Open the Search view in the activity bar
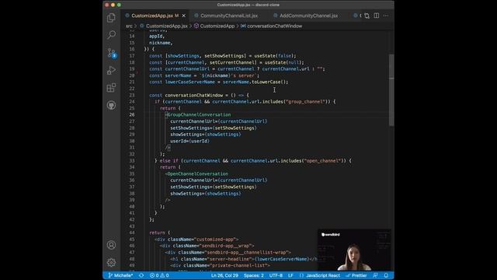Viewport: 497px width, 280px height. tap(111, 34)
